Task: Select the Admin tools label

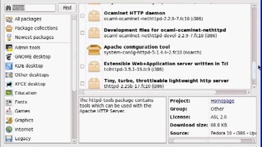Action: tap(27, 48)
